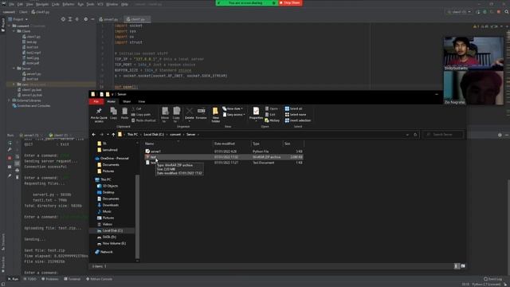Open the Easy access dropdown in Explorer
The height and width of the screenshot is (287, 510).
click(x=233, y=115)
